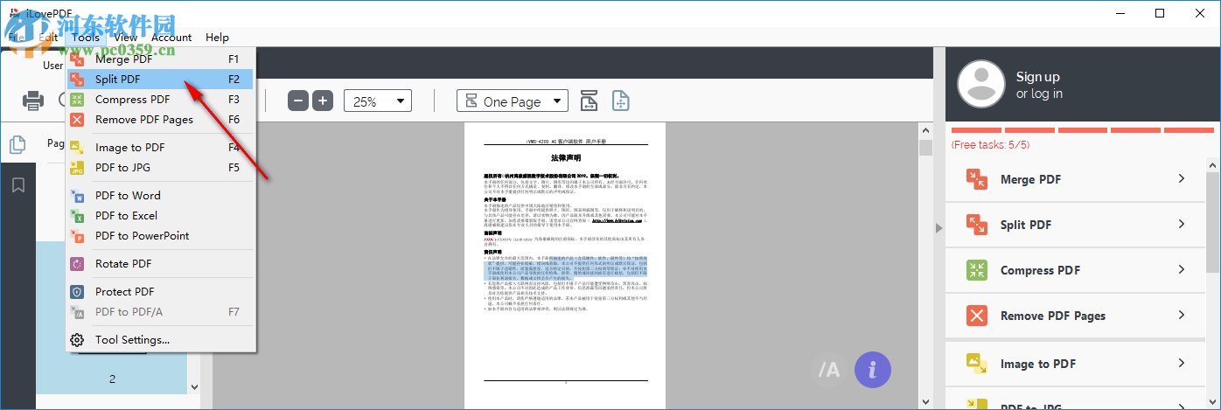Click the Merge PDF label in the right panel
The height and width of the screenshot is (410, 1221).
tap(1030, 179)
